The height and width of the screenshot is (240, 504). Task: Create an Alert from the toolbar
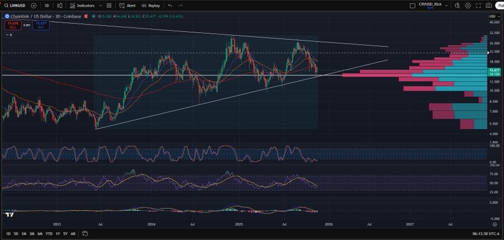click(127, 5)
